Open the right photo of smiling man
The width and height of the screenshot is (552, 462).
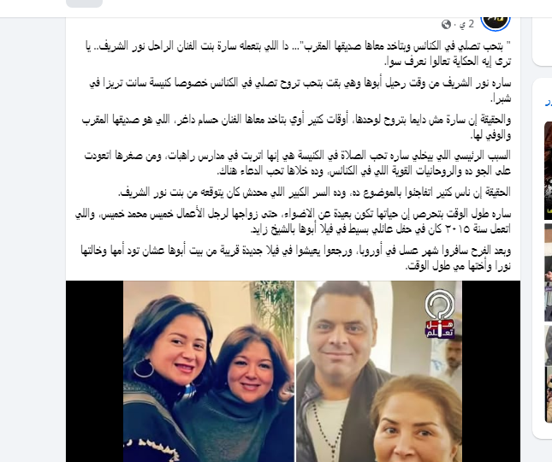[379, 371]
